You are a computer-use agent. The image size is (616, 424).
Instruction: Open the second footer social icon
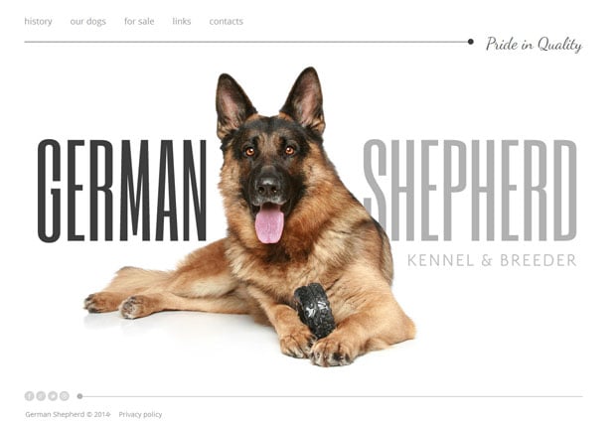pos(41,396)
